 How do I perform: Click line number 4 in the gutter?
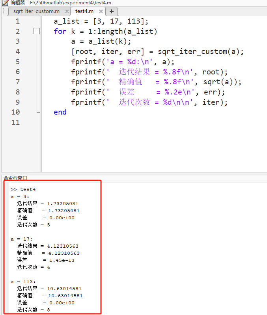(x=18, y=52)
